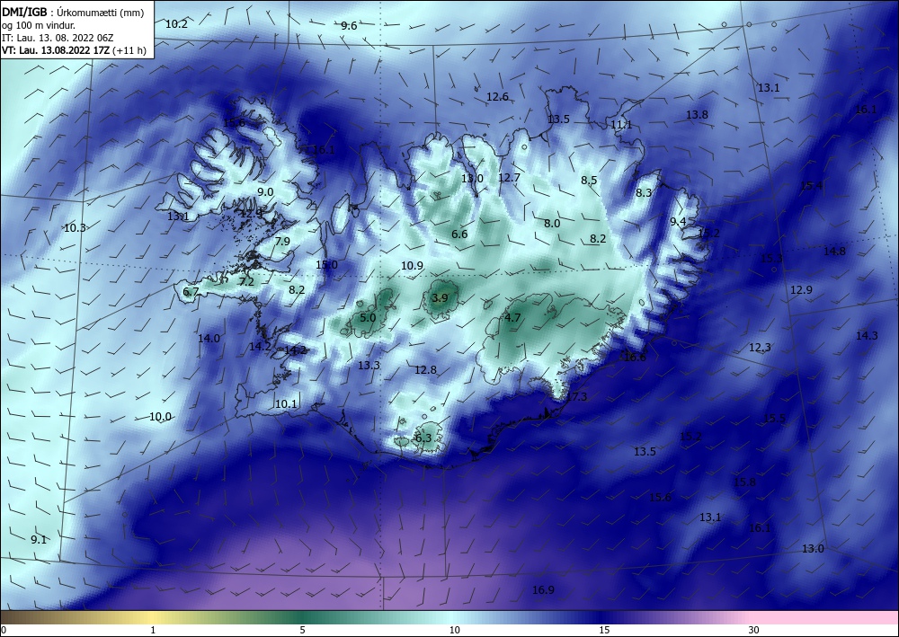Image resolution: width=899 pixels, height=637 pixels.
Task: Click the 13.3 map value
Action: 369,365
